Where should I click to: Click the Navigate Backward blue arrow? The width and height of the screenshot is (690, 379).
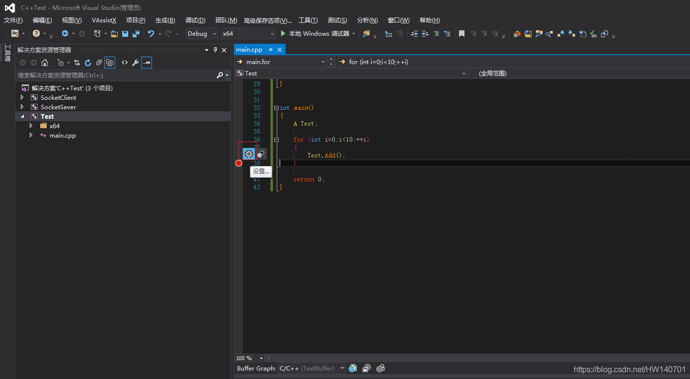[x=65, y=34]
